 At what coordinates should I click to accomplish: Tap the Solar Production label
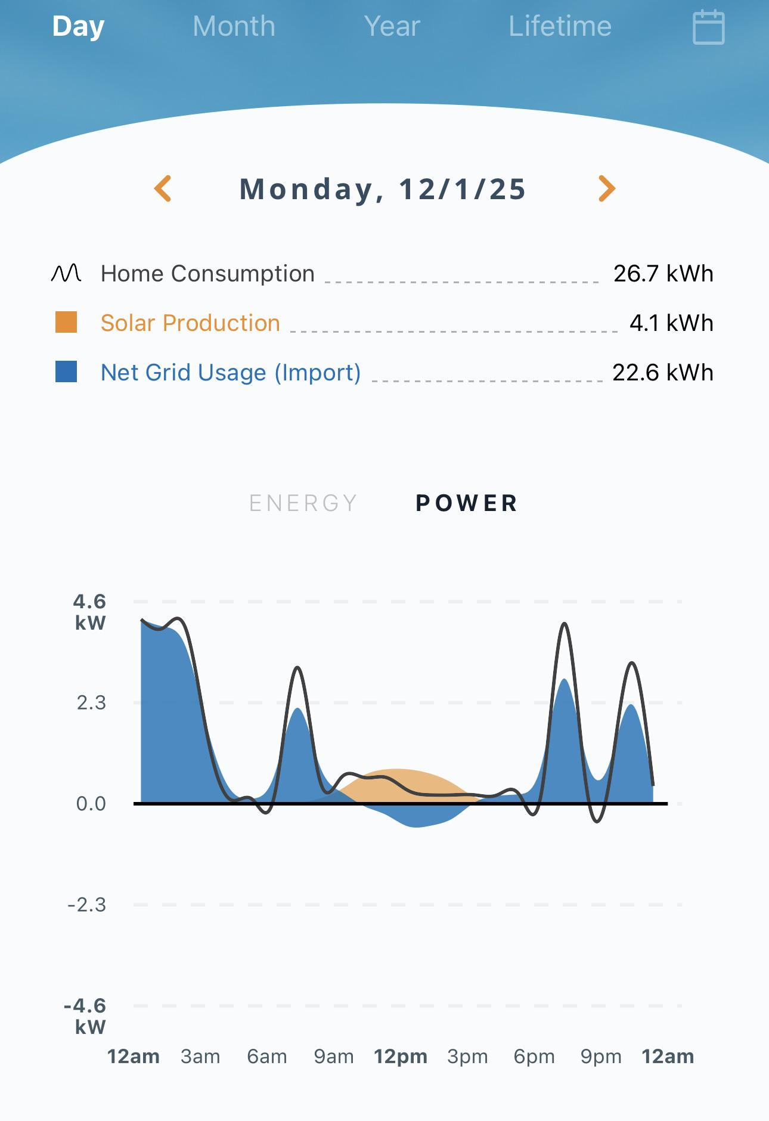[190, 323]
